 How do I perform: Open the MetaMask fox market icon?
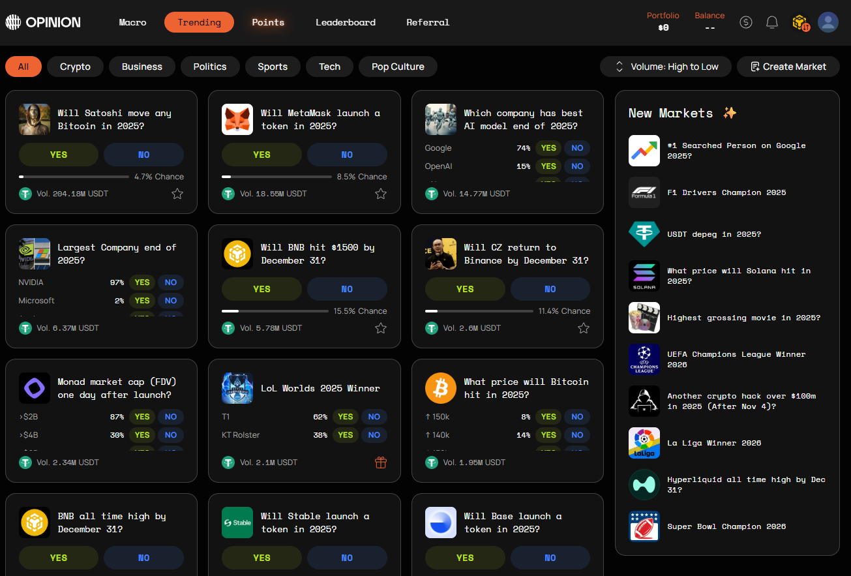click(x=237, y=119)
